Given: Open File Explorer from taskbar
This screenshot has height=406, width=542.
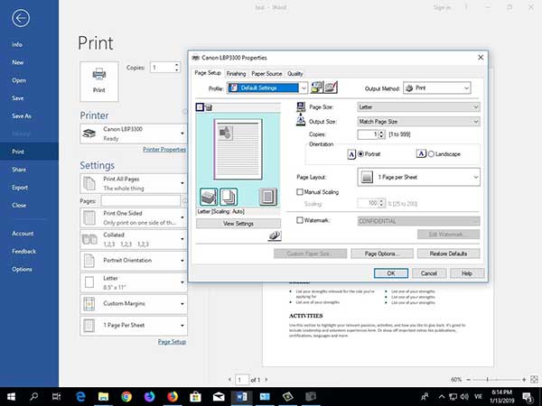Looking at the screenshot, I should (x=103, y=397).
